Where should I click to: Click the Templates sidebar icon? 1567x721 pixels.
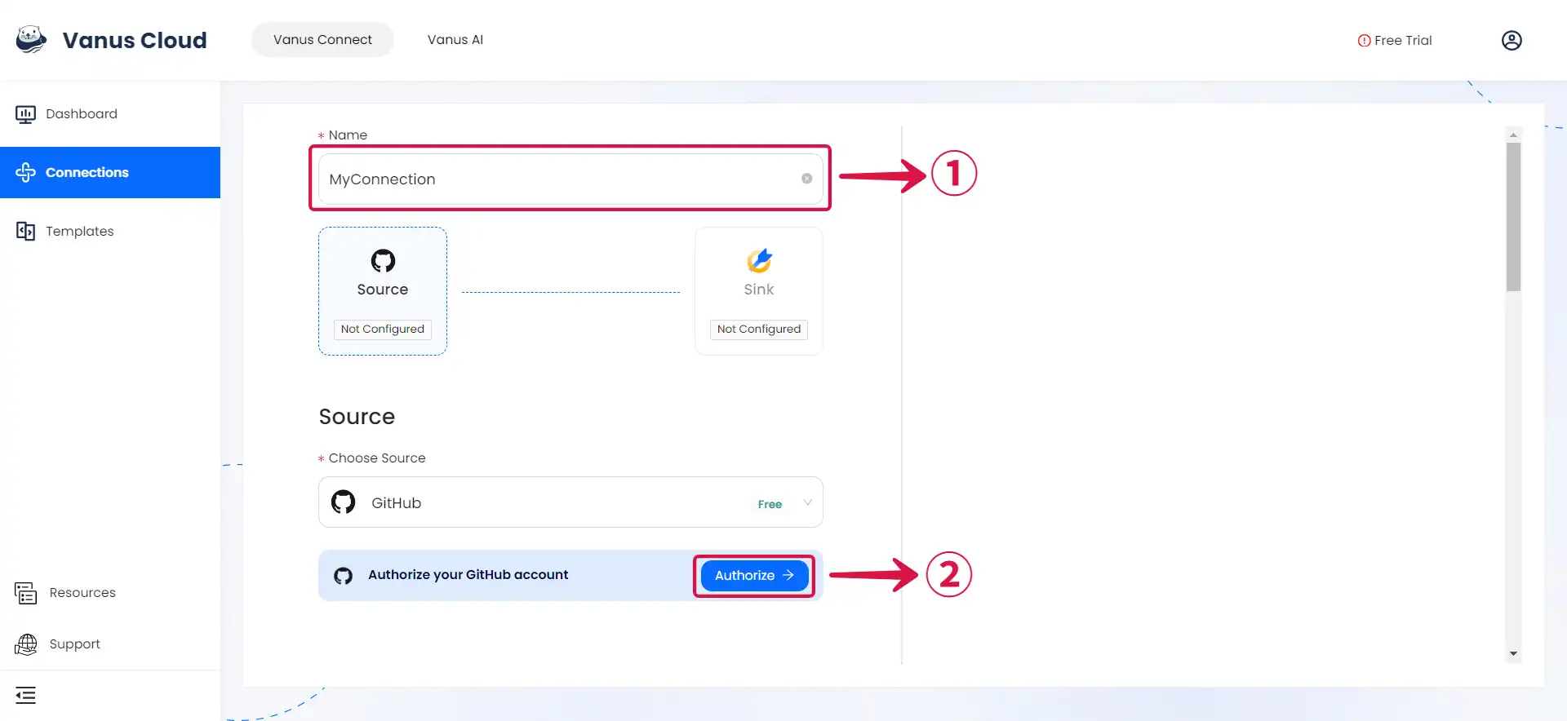pos(25,231)
